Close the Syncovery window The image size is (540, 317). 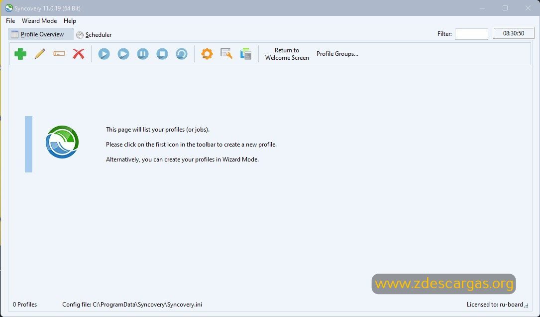(528, 8)
